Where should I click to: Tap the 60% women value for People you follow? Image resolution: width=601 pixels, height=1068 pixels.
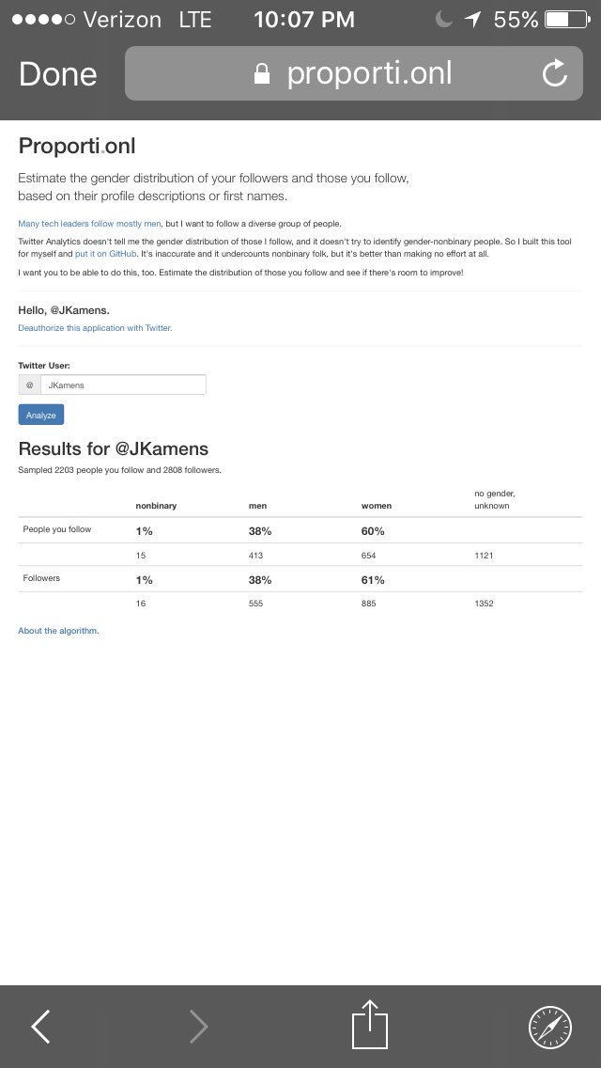373,531
